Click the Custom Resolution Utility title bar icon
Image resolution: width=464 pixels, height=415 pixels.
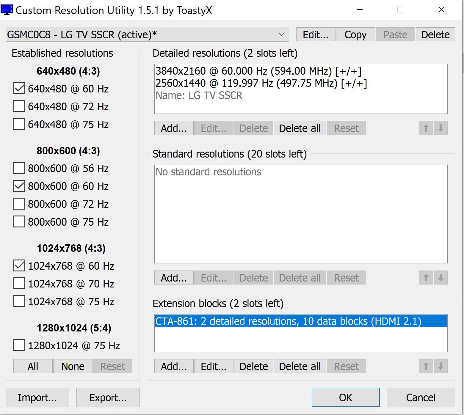(7, 10)
